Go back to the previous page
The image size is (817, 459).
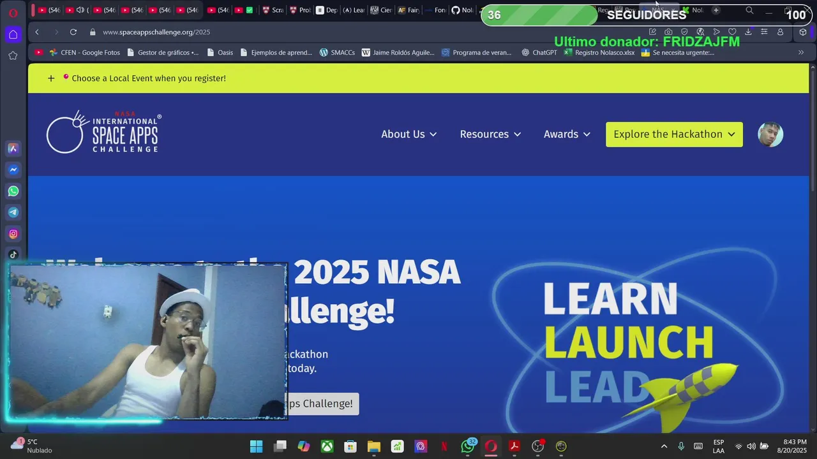(37, 32)
